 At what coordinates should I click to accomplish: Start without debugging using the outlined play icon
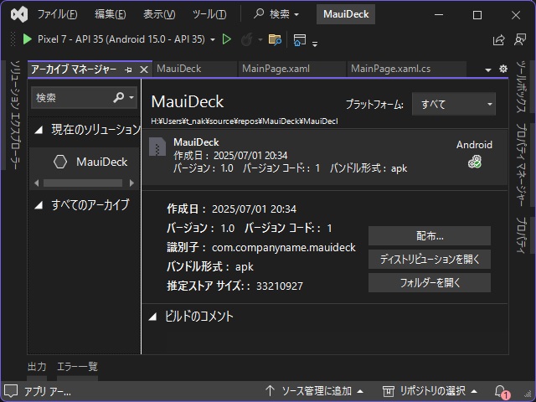coord(227,39)
